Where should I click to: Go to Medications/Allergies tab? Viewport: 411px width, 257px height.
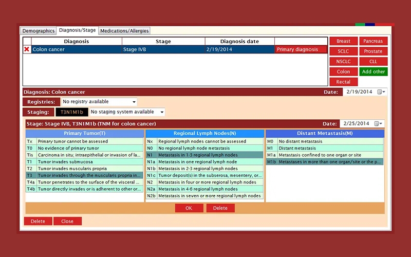[124, 31]
